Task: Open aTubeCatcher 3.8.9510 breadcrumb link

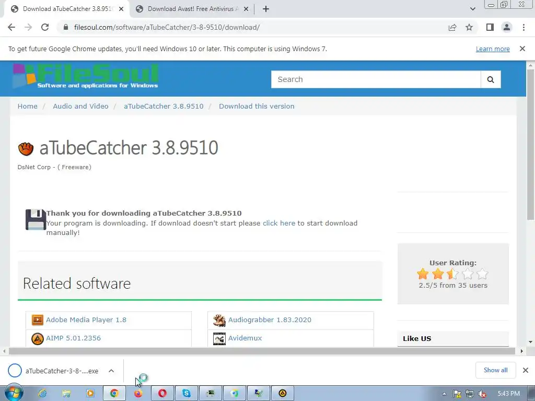Action: (x=164, y=106)
